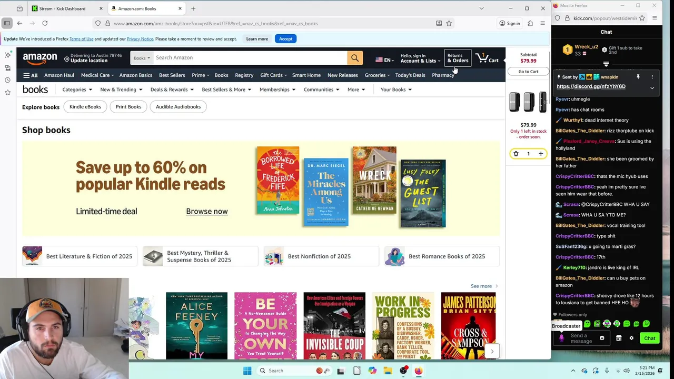This screenshot has width=674, height=379.
Task: Expand the Memberships dropdown
Action: (x=277, y=89)
